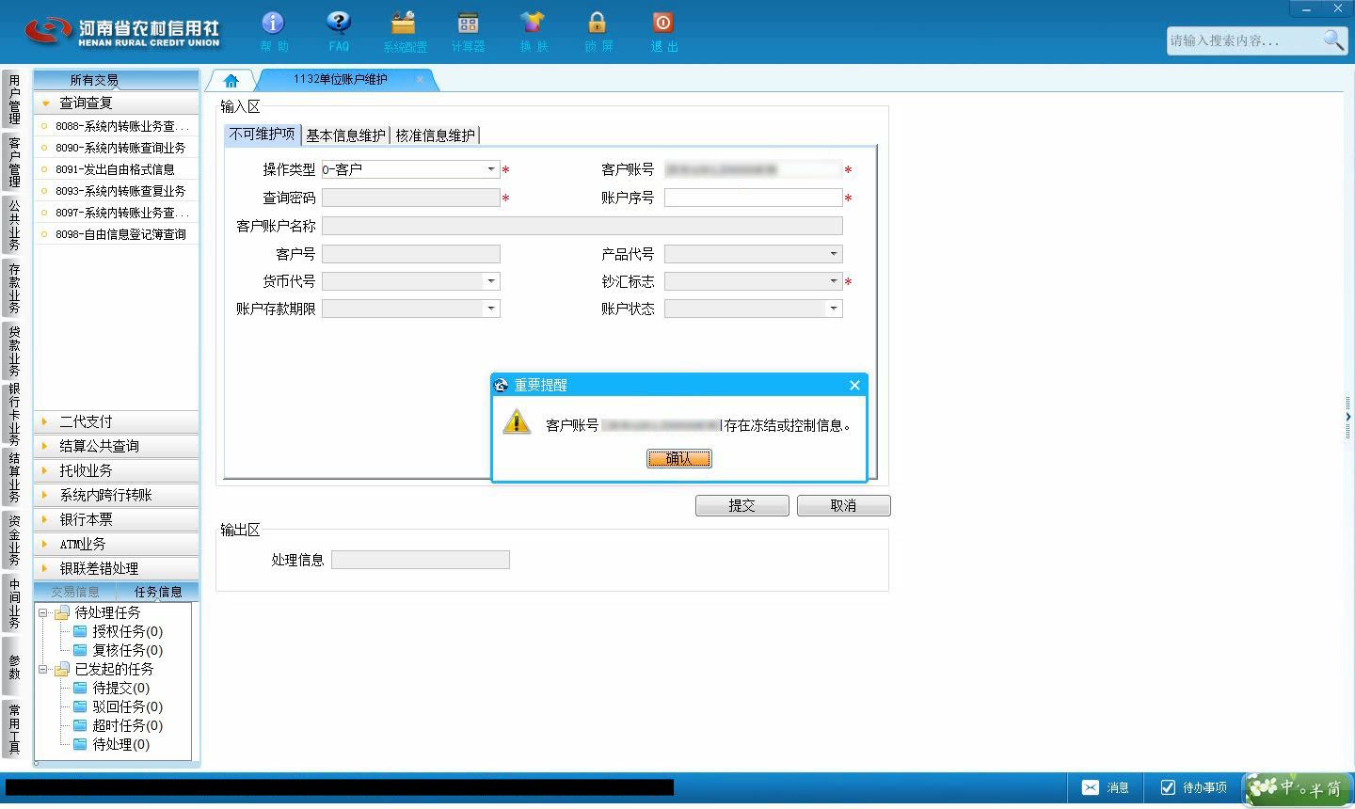Open the 产品代号 dropdown
This screenshot has height=809, width=1355.
point(834,253)
